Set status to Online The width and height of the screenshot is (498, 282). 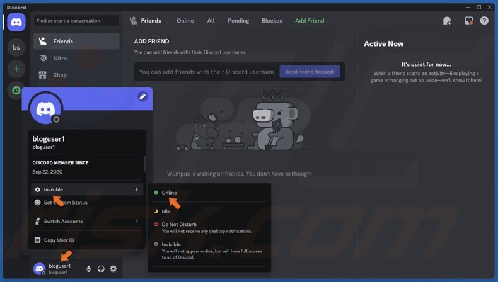coord(210,193)
